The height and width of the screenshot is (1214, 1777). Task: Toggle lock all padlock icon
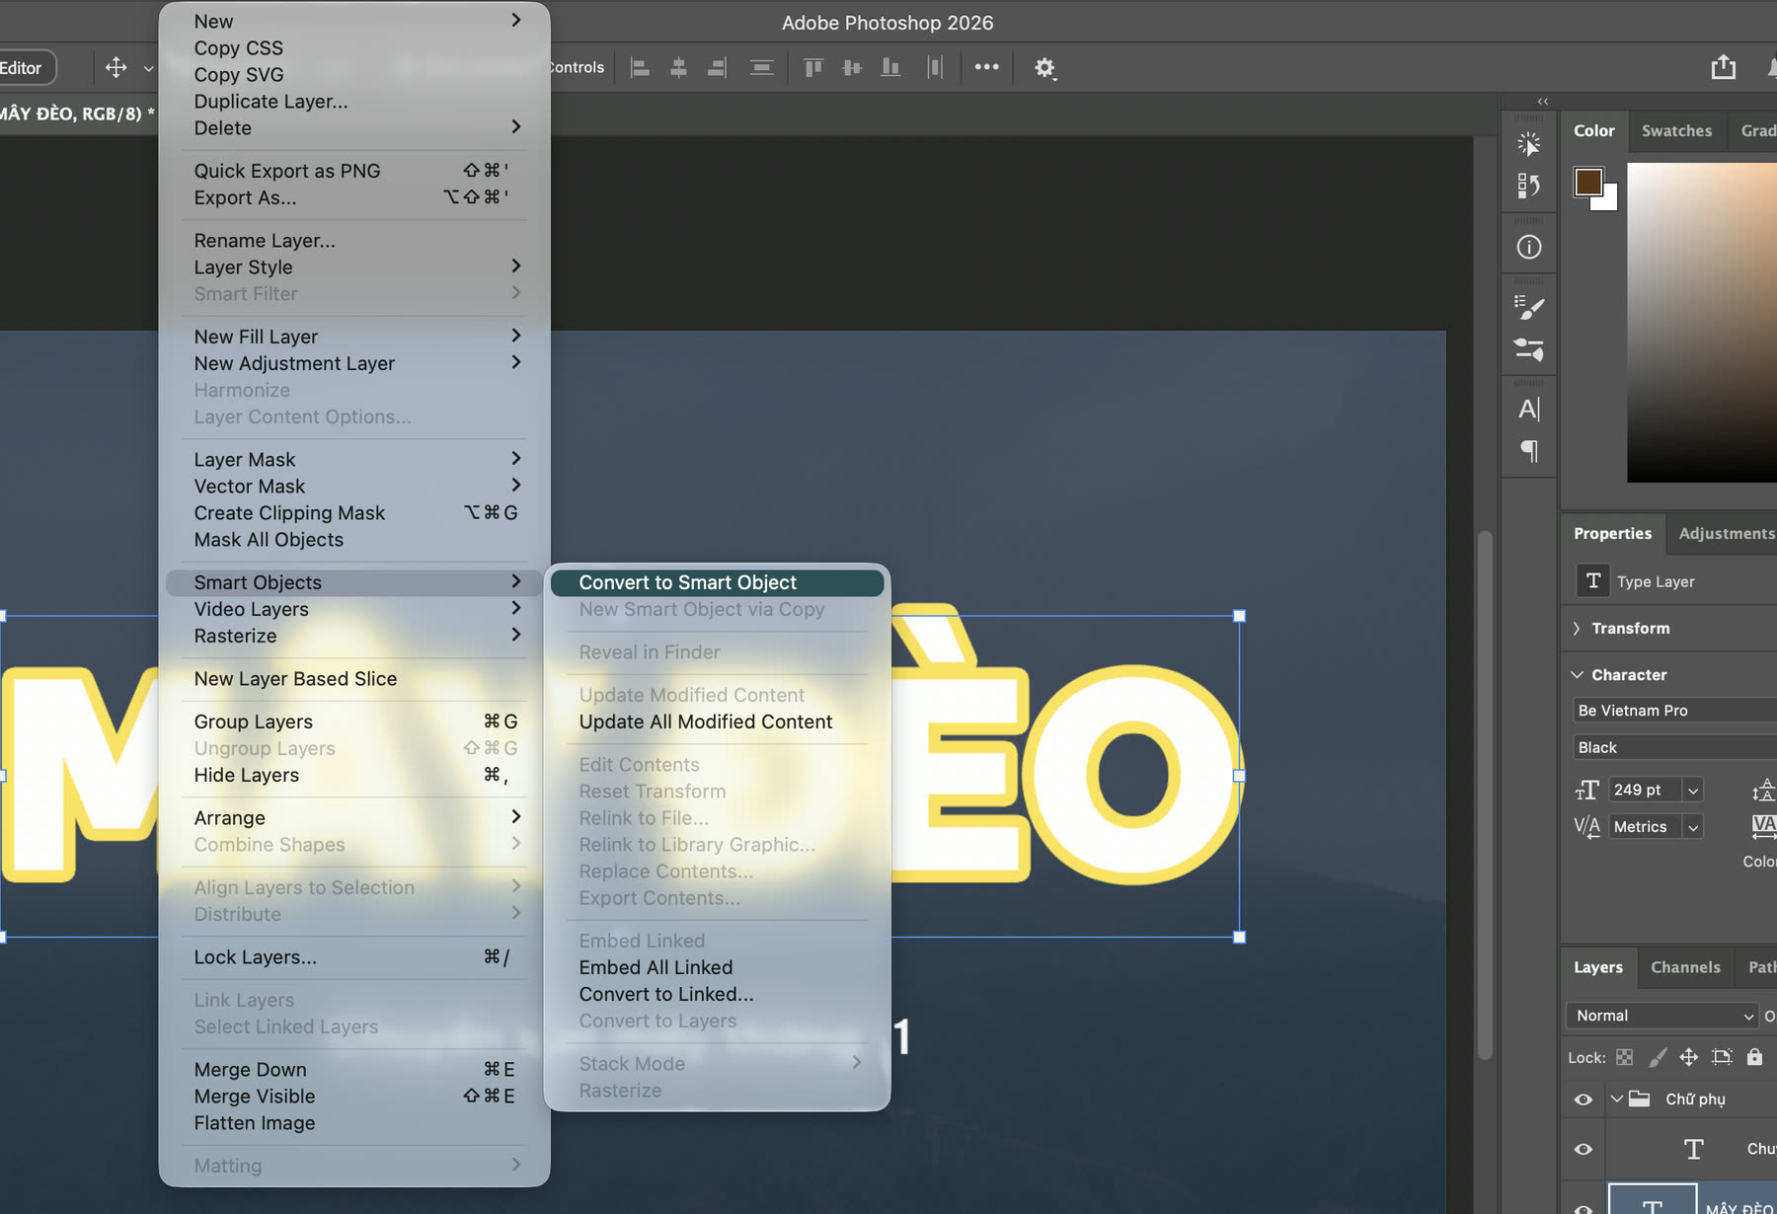coord(1754,1057)
